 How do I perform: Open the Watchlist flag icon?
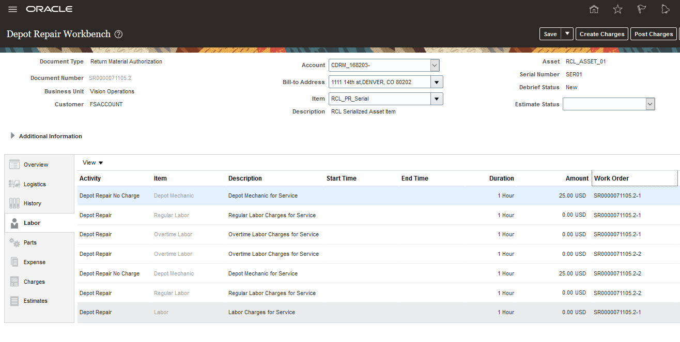coord(642,9)
